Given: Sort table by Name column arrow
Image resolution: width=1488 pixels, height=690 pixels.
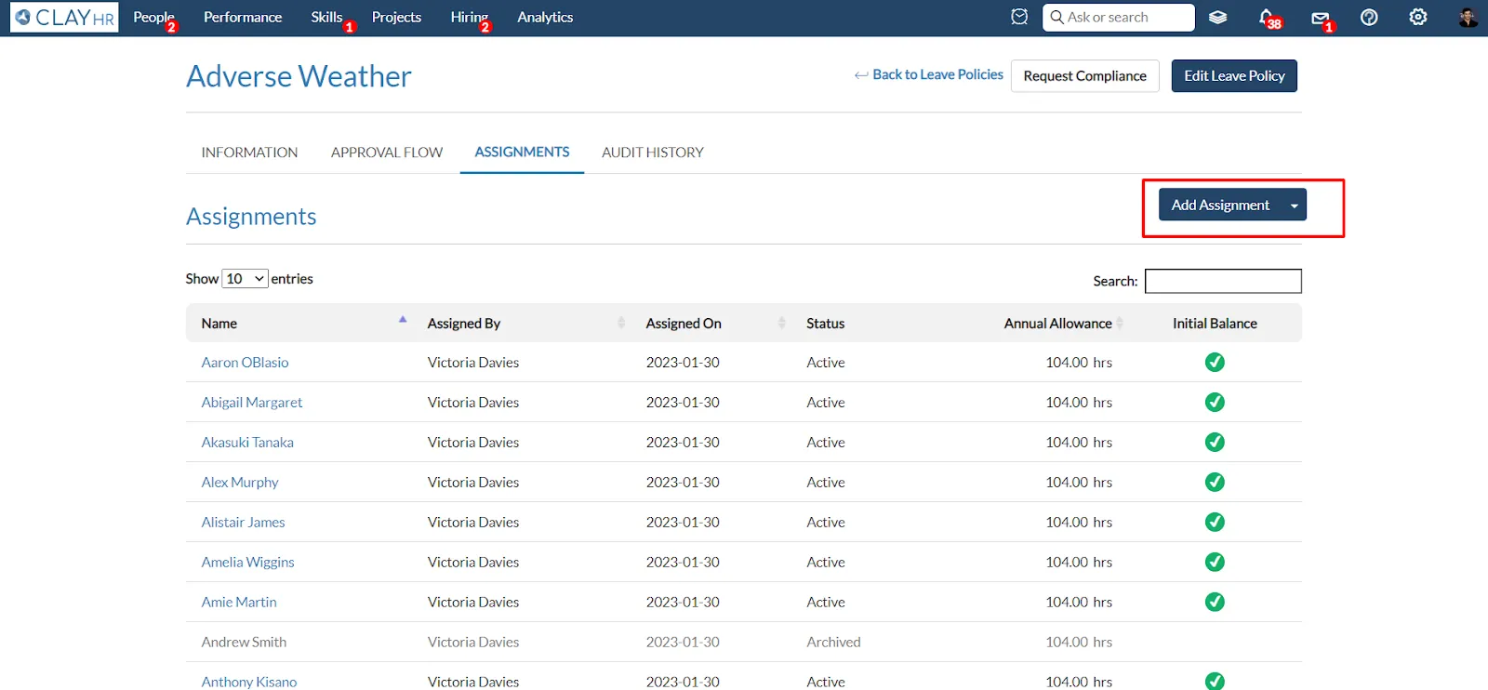Looking at the screenshot, I should click(x=403, y=320).
